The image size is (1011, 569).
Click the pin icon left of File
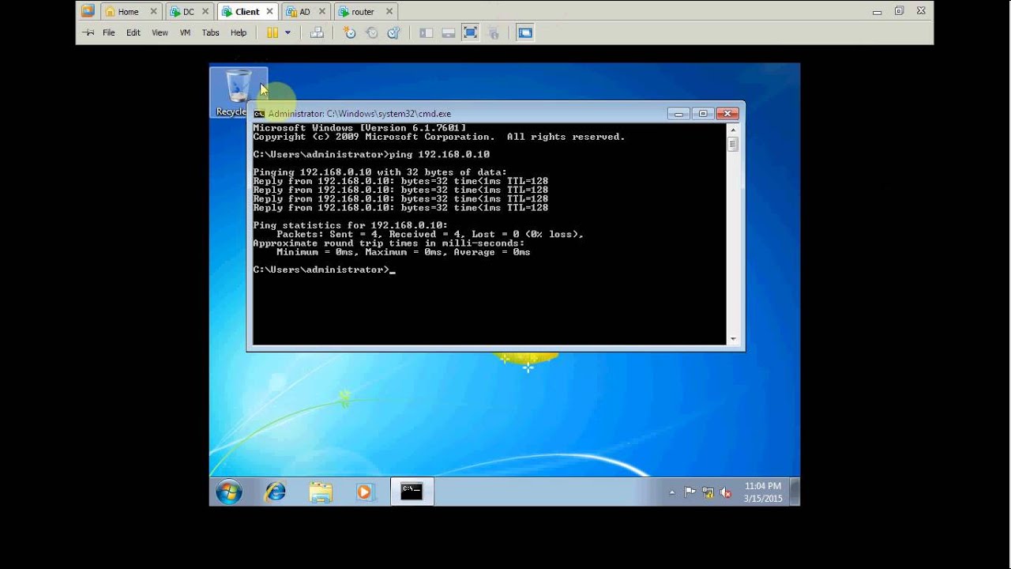pos(88,32)
